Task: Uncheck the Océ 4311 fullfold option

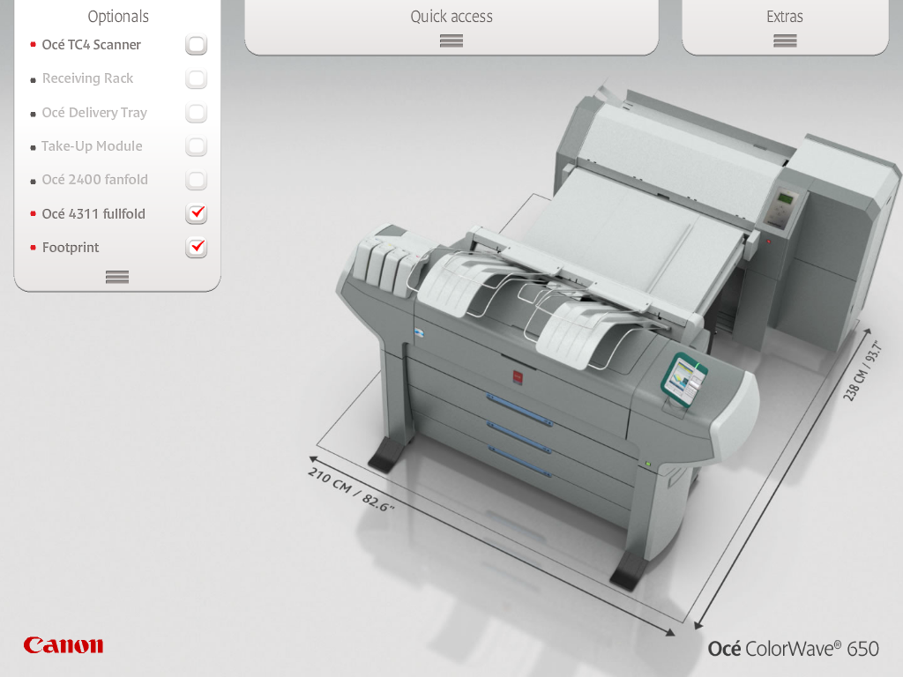Action: pyautogui.click(x=197, y=213)
